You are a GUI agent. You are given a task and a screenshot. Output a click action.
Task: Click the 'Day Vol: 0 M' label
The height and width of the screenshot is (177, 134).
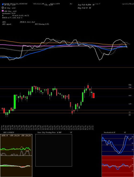pos(84,8)
